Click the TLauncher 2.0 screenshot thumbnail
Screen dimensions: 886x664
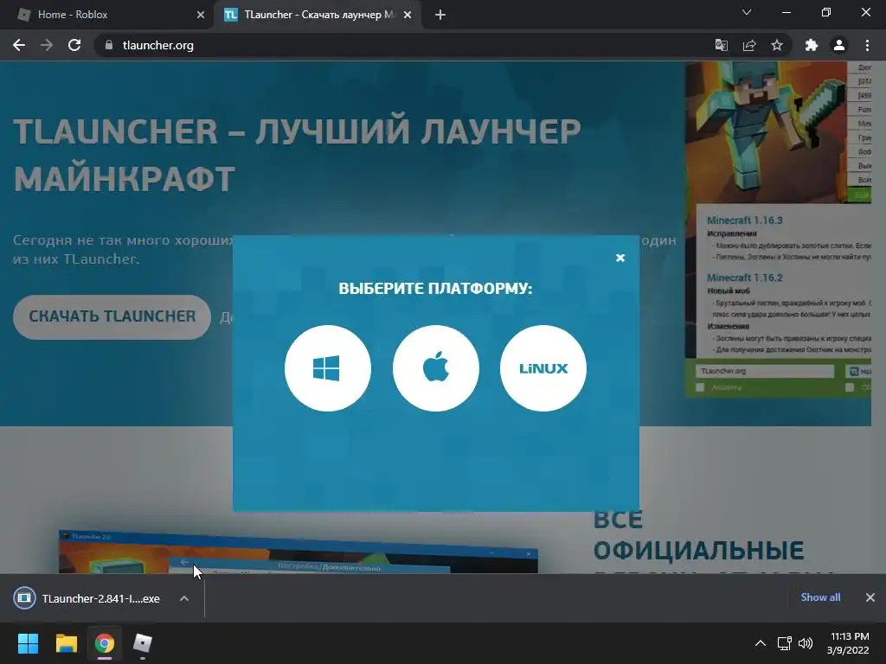[299, 552]
